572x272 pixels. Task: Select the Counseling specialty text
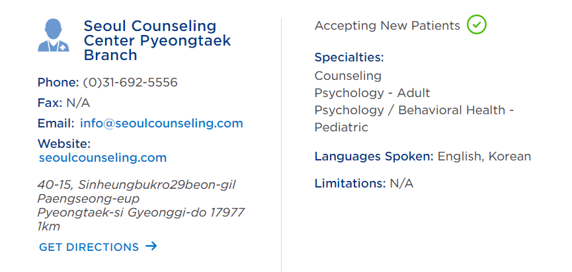click(348, 76)
